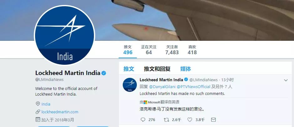294x127 pixels.
Task: View the 关注者 7,483 followers list
Action: [172, 50]
